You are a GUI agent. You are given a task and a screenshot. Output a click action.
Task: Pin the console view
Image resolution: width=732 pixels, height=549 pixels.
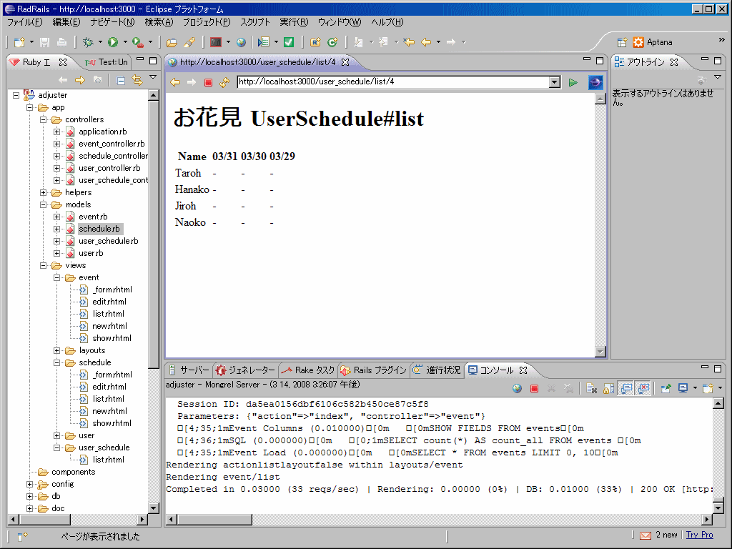(x=666, y=388)
